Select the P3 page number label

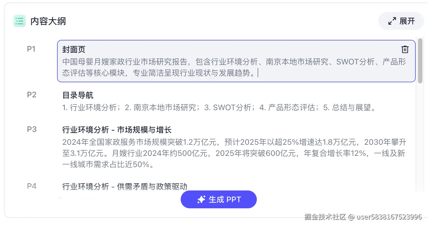[32, 129]
